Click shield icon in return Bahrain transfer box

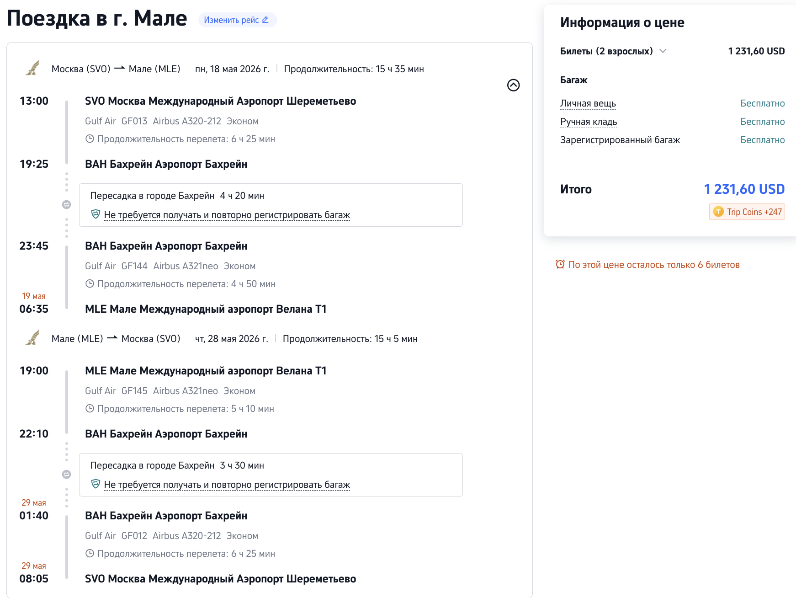96,484
